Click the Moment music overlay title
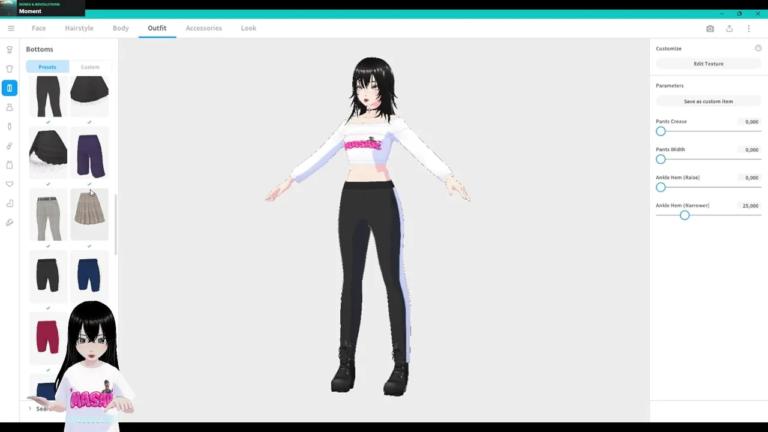This screenshot has width=768, height=432. [x=30, y=11]
